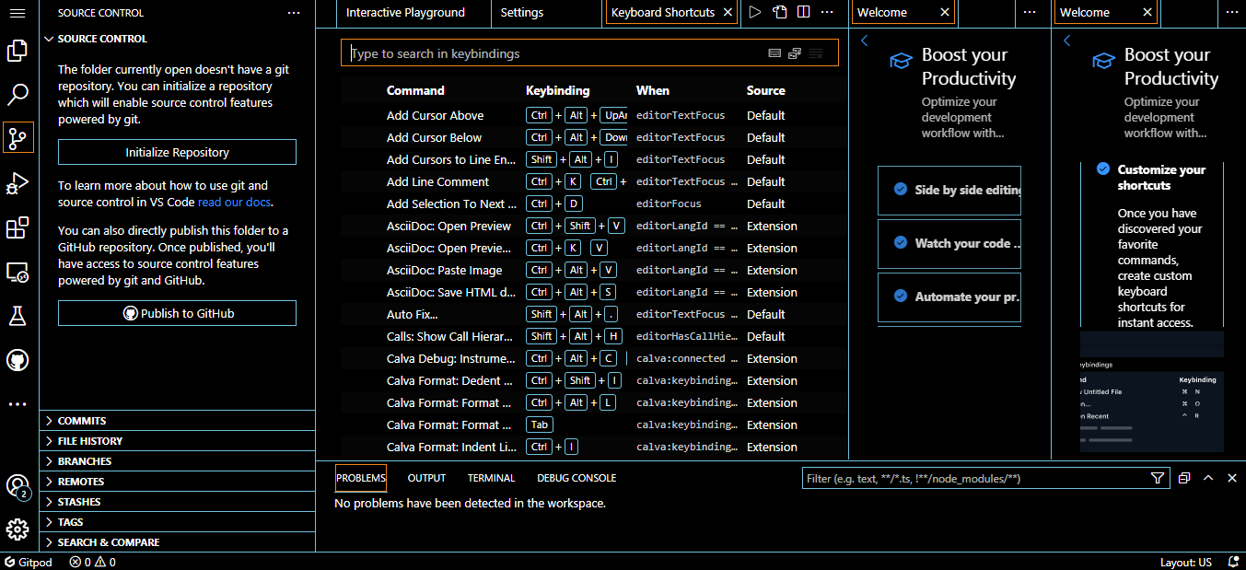
Task: Open the Extensions view
Action: pyautogui.click(x=17, y=227)
